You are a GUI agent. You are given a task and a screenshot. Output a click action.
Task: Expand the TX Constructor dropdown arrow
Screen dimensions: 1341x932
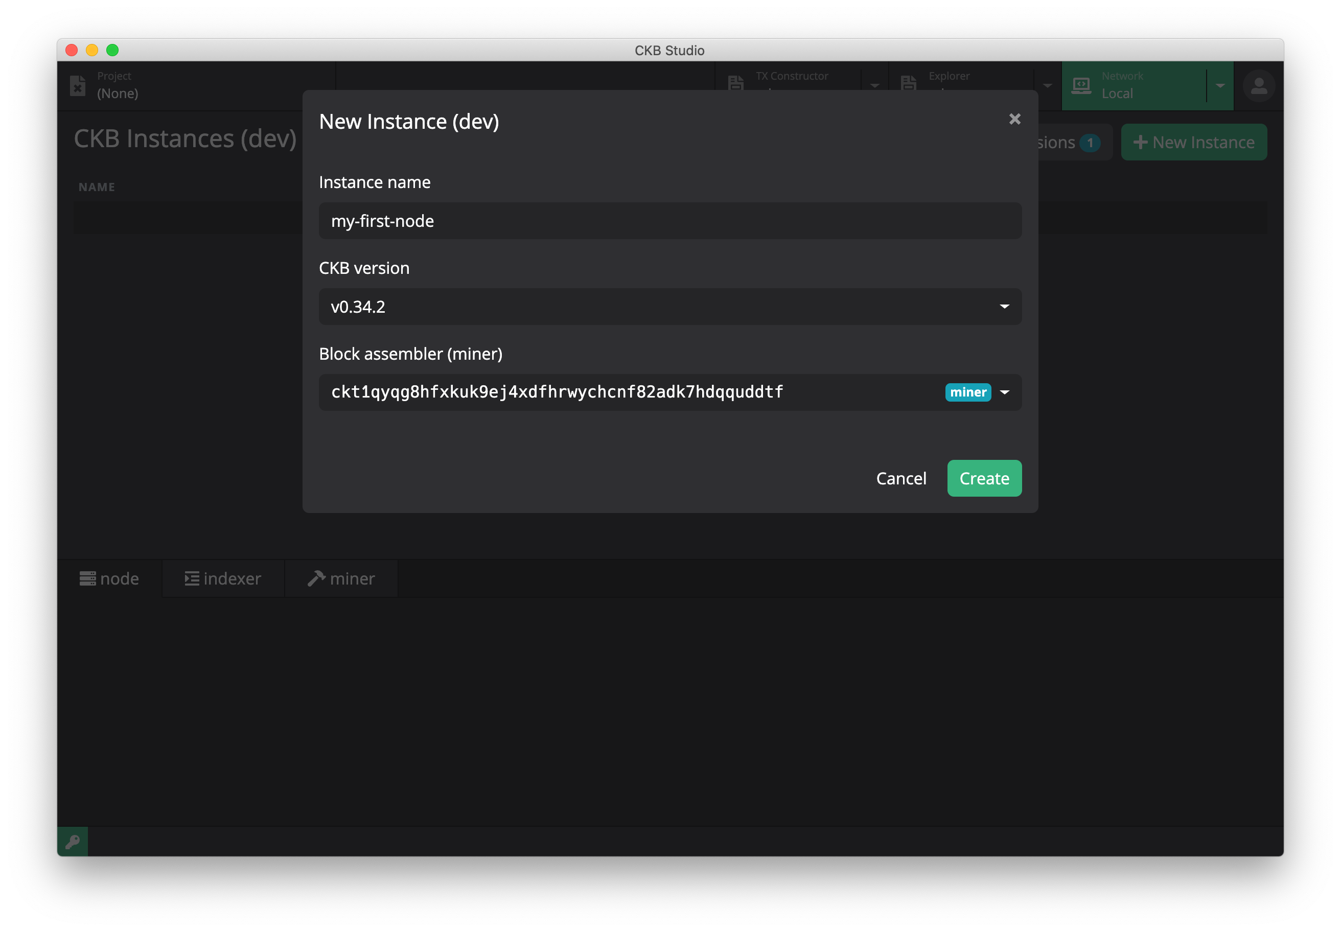click(874, 86)
